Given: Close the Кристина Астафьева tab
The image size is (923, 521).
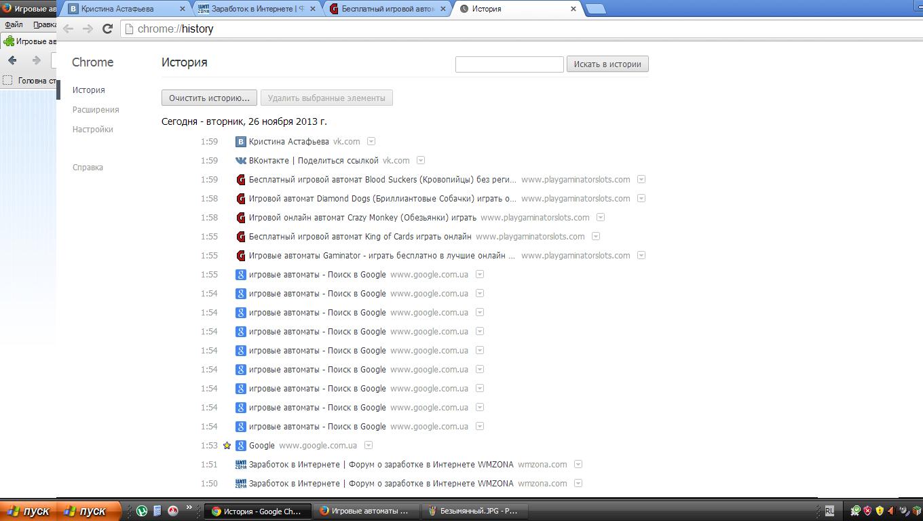Looking at the screenshot, I should (182, 9).
